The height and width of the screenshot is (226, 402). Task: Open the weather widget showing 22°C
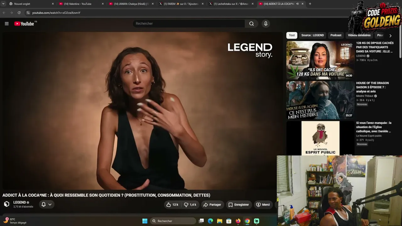(15, 221)
